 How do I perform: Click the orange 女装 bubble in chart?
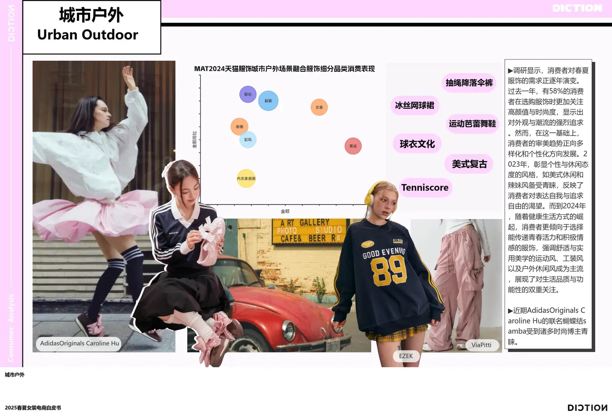[x=319, y=107]
